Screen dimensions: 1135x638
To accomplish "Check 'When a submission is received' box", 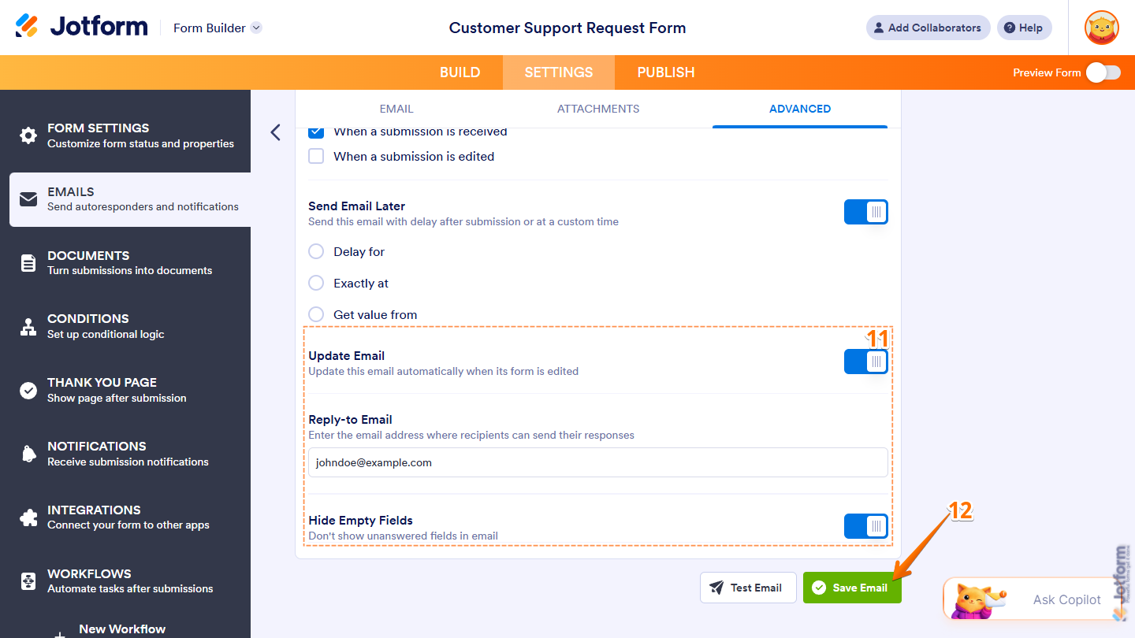I will tap(316, 132).
